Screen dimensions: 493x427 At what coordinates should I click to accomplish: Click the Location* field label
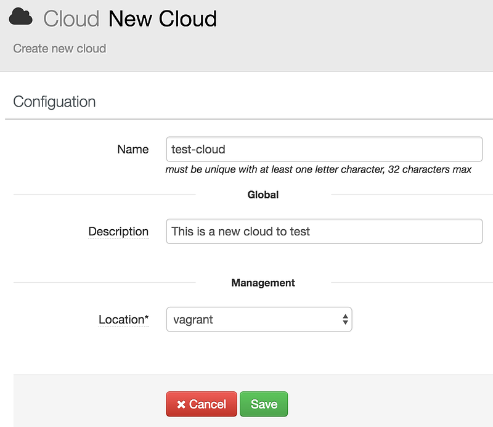pyautogui.click(x=123, y=319)
